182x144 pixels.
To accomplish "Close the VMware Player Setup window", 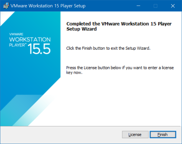I will click(173, 6).
